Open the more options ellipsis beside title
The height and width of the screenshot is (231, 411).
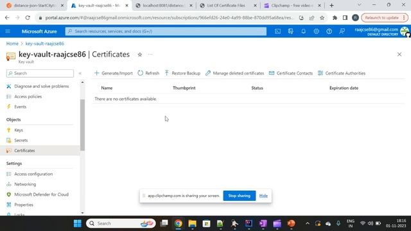[x=150, y=55]
